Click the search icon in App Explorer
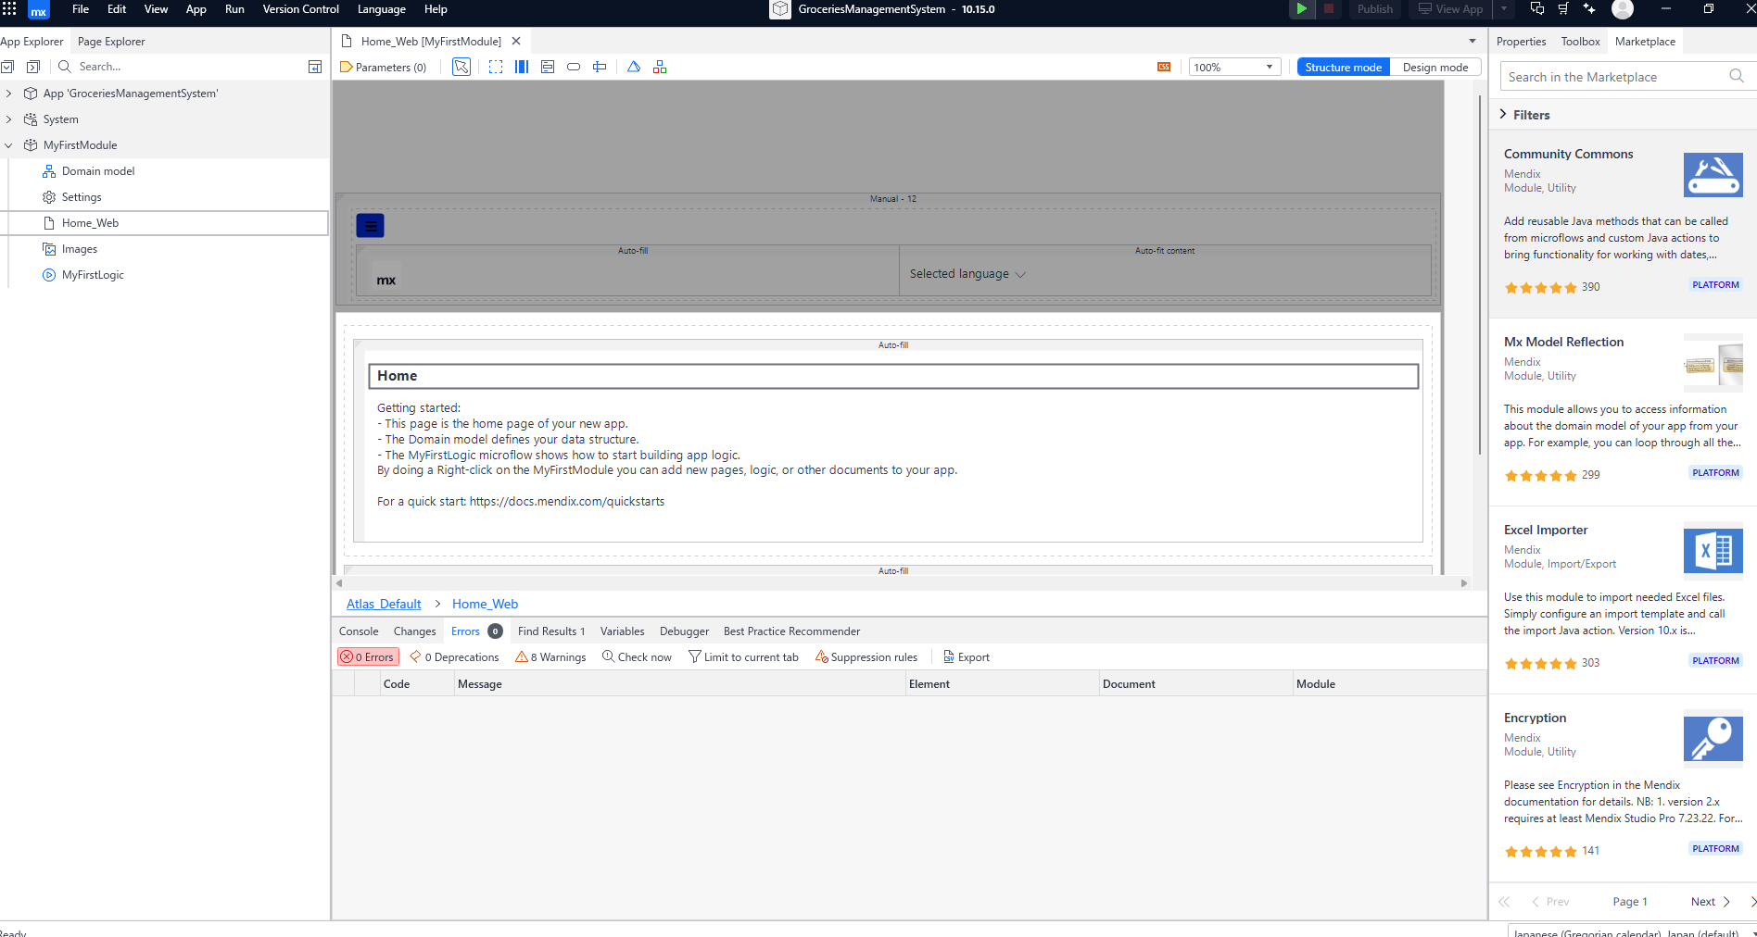The image size is (1757, 937). pyautogui.click(x=63, y=66)
